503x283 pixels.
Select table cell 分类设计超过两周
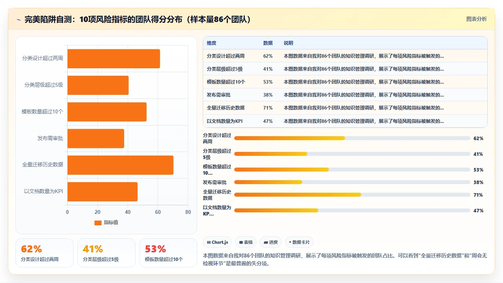226,56
